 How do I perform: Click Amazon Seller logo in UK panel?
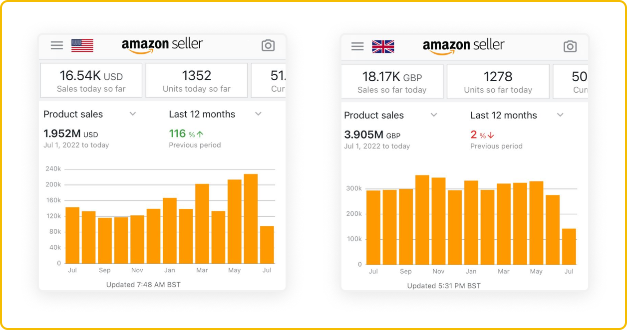pyautogui.click(x=463, y=46)
